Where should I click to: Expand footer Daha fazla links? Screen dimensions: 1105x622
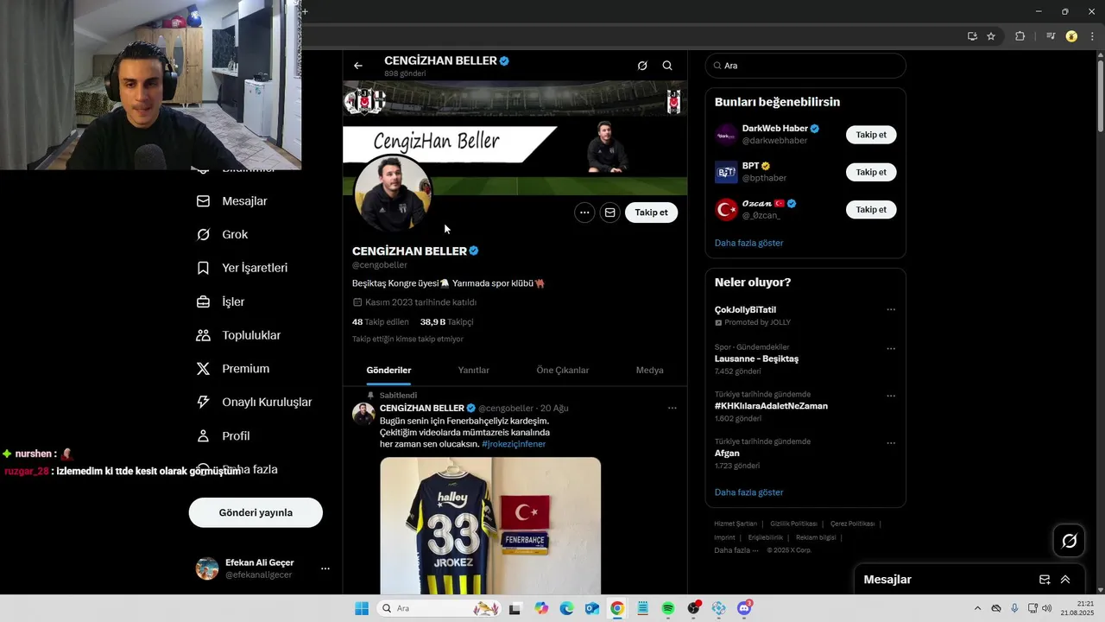(736, 550)
